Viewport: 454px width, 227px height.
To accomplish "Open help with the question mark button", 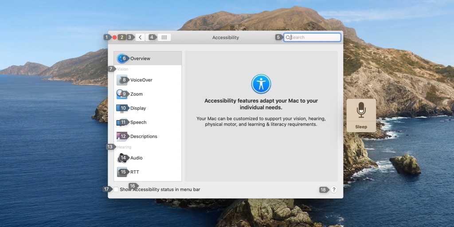I will (334, 189).
